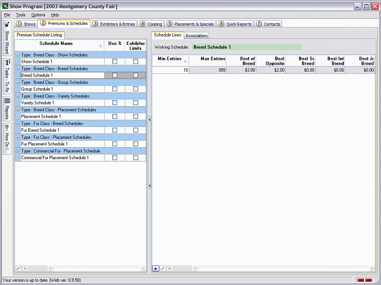Add a new schedule line with the plus icon
381x285 pixels.
(x=155, y=268)
